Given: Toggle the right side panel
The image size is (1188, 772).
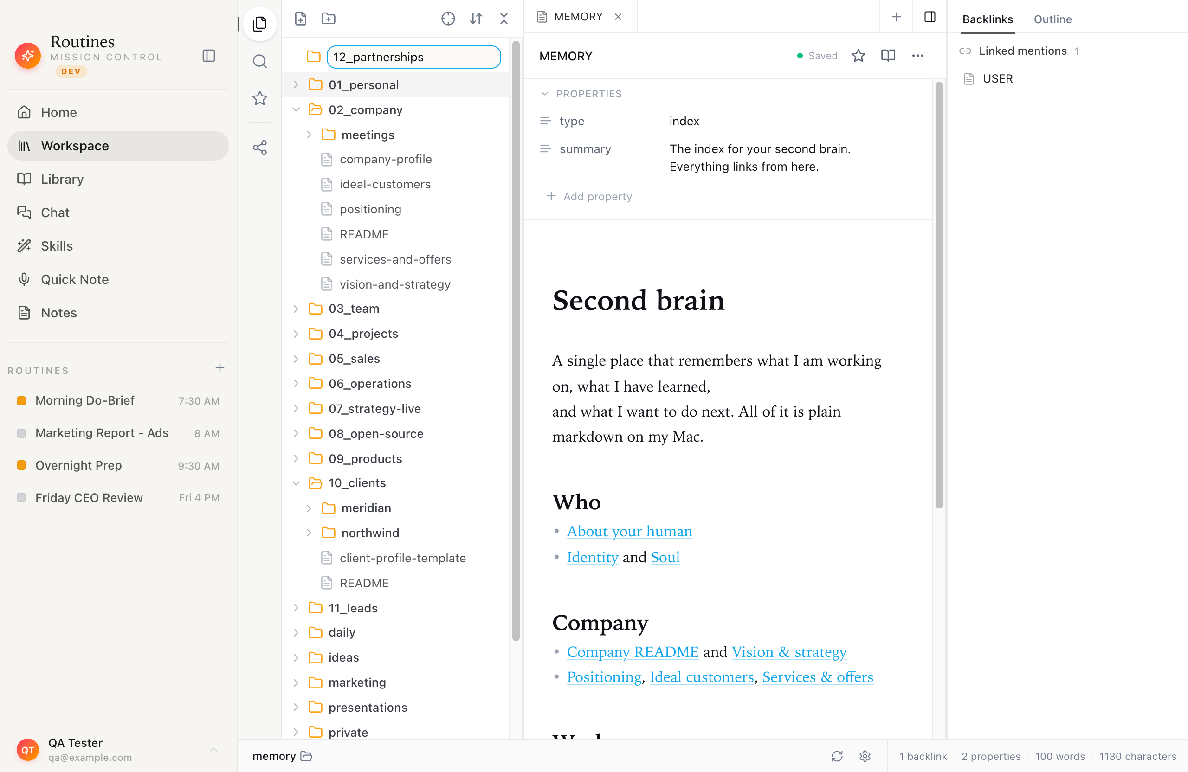Looking at the screenshot, I should [x=930, y=17].
